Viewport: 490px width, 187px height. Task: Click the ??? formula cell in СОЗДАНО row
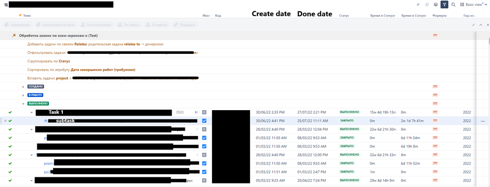(x=435, y=87)
